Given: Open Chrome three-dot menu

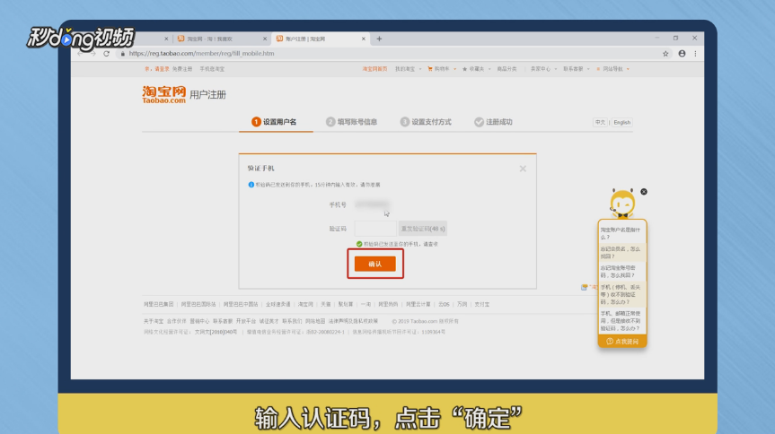Looking at the screenshot, I should click(x=695, y=53).
